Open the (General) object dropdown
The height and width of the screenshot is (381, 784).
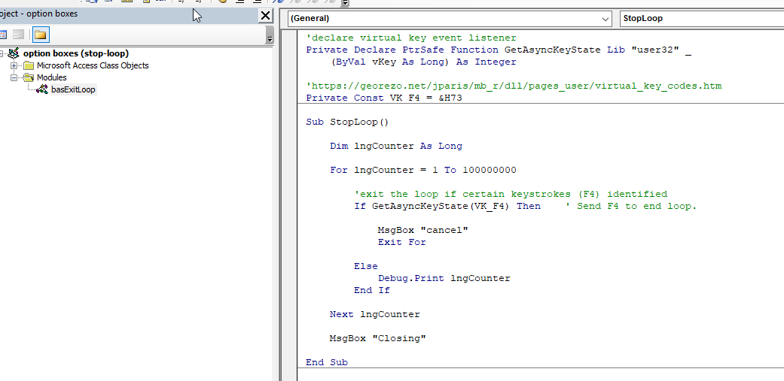coord(450,19)
